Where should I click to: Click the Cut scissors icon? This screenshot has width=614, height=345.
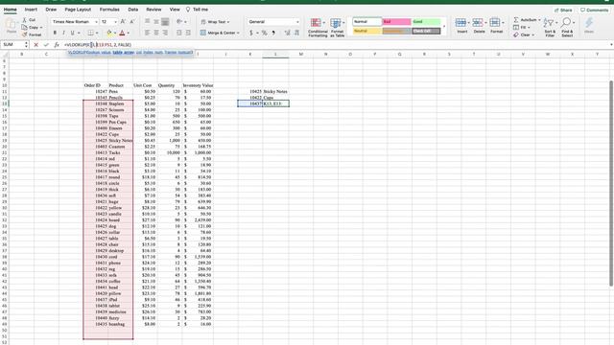[x=25, y=19]
